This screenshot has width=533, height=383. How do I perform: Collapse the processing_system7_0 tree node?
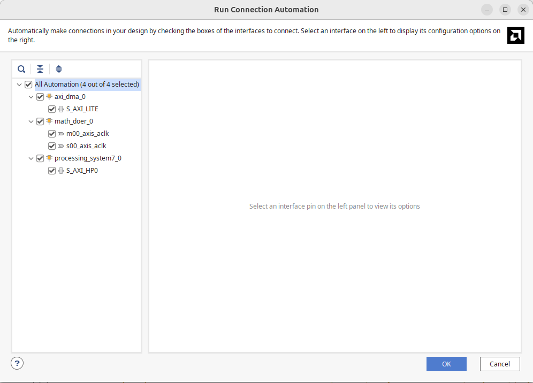click(x=31, y=158)
